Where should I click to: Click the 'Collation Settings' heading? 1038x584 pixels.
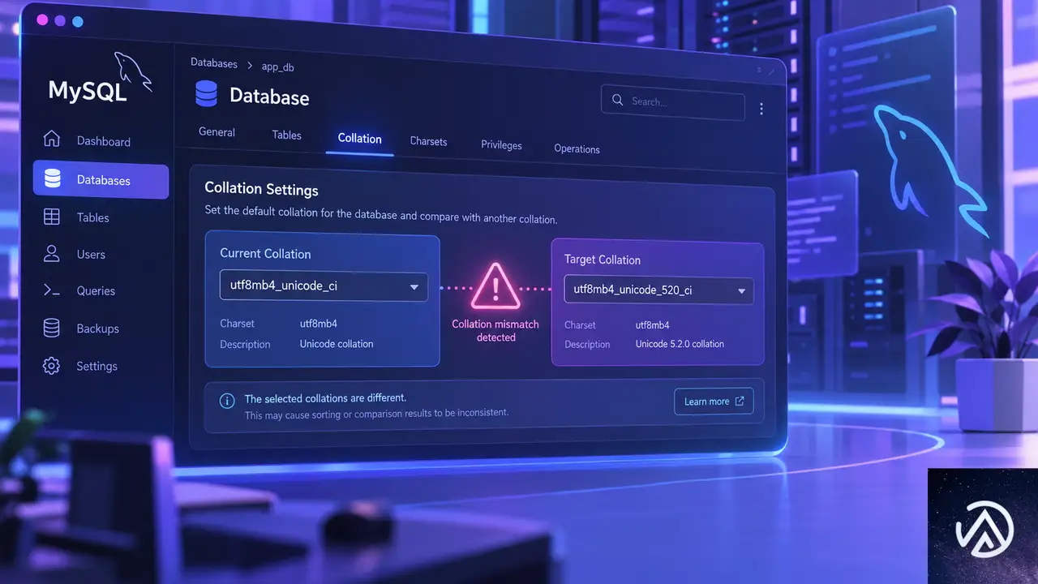pyautogui.click(x=261, y=189)
